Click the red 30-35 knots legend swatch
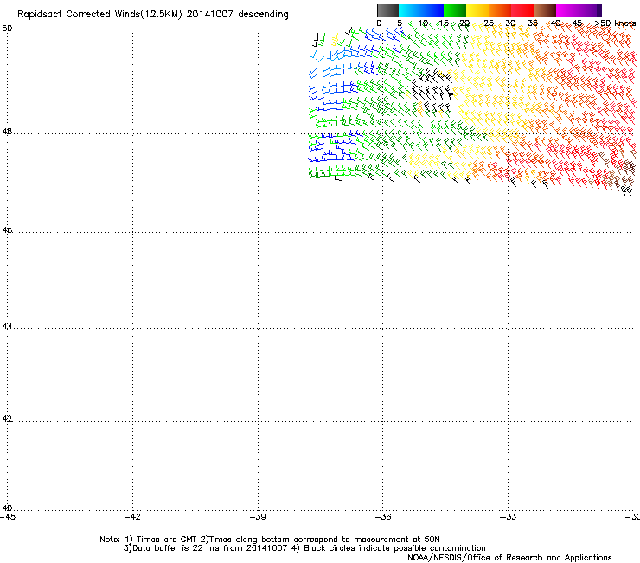This screenshot has width=640, height=563. click(x=522, y=10)
